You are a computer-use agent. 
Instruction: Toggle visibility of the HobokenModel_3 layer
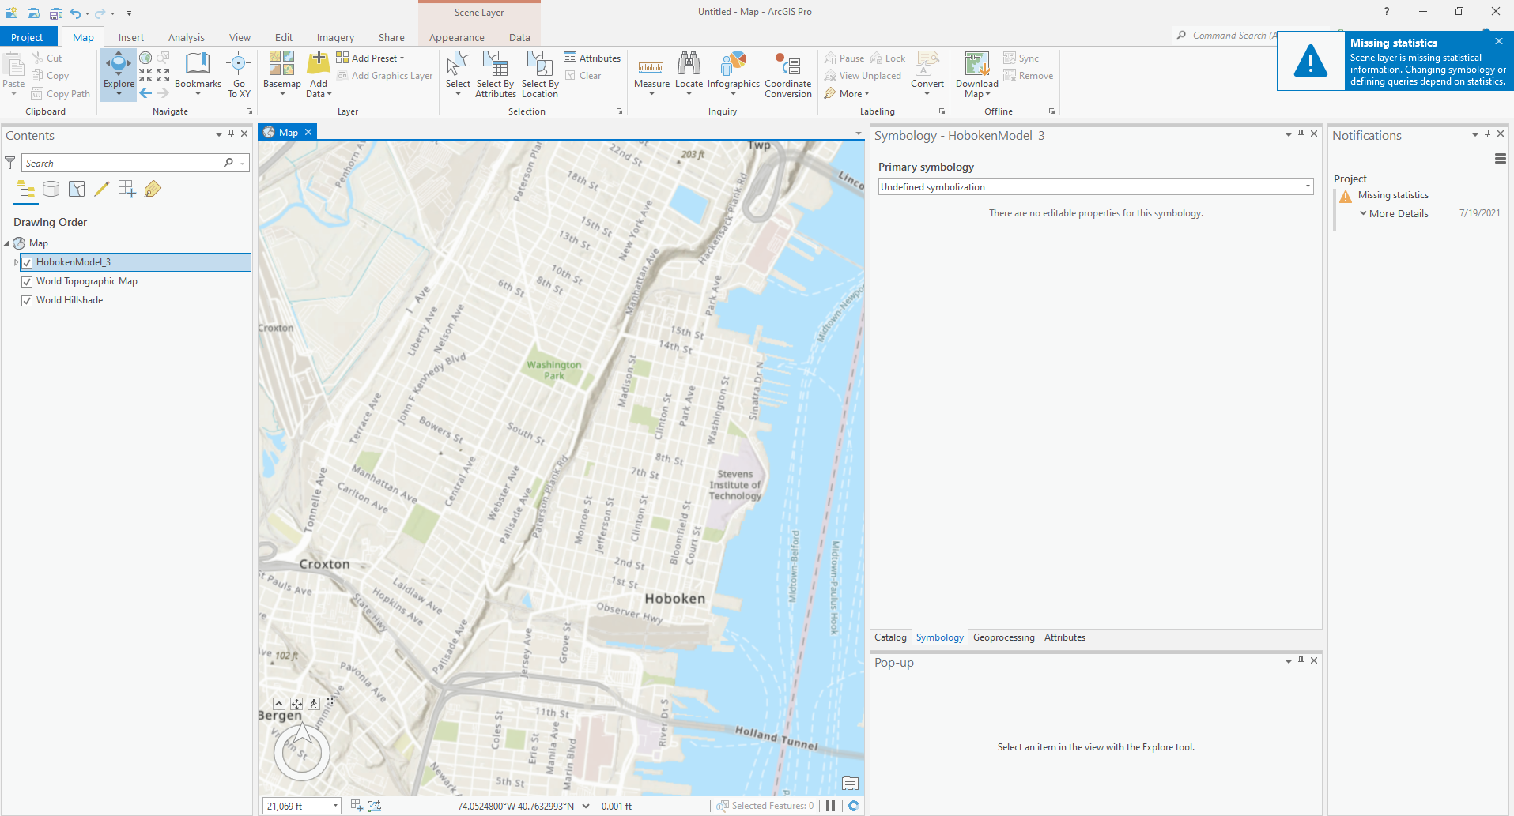click(27, 261)
